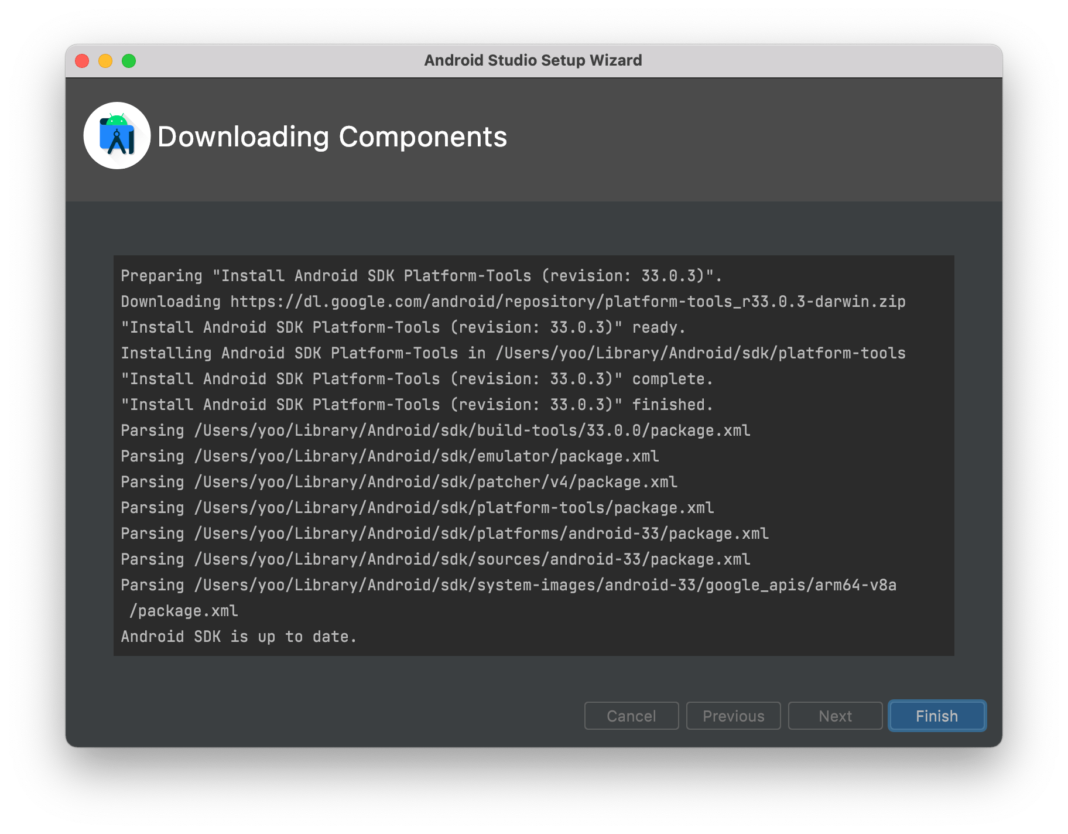Click the 'Android SDK is up to date.' line
This screenshot has width=1068, height=834.
pyautogui.click(x=238, y=637)
